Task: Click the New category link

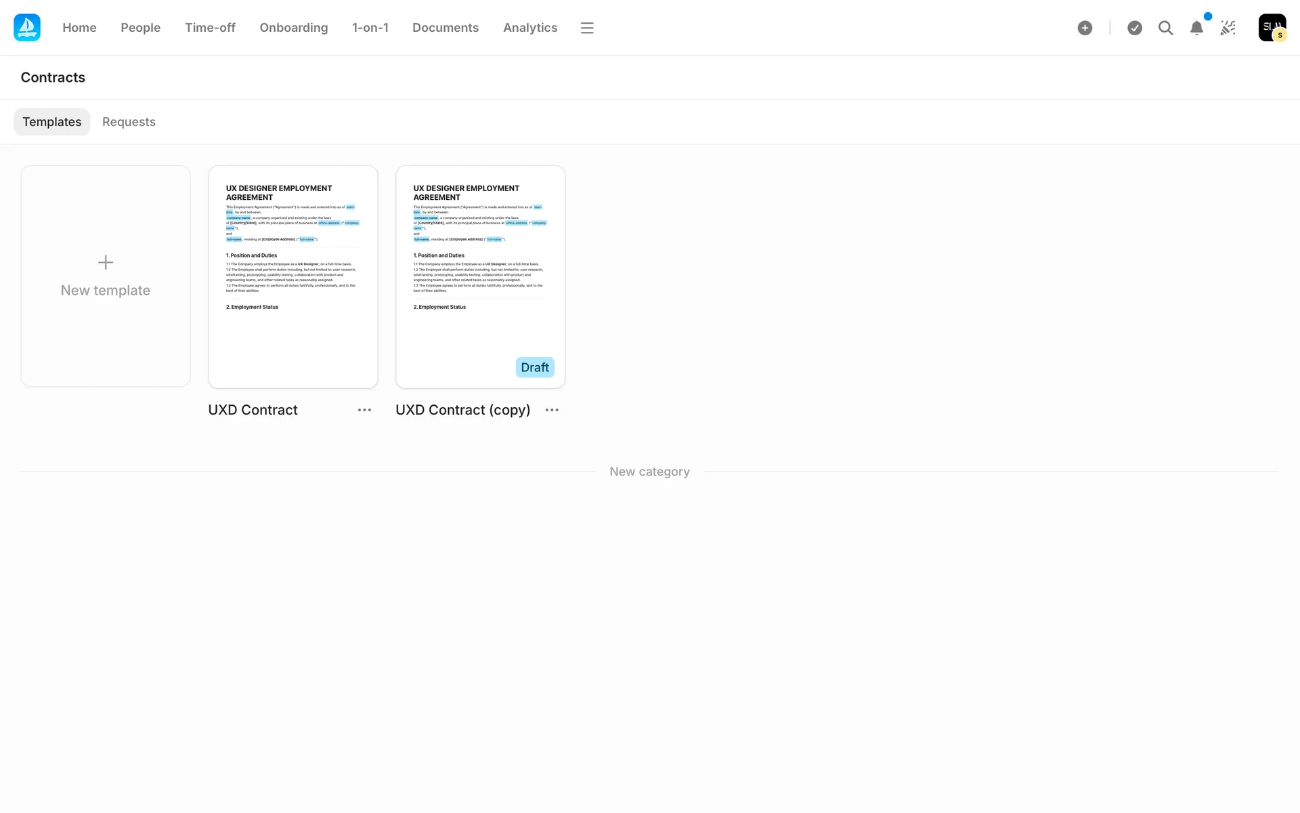Action: click(649, 472)
